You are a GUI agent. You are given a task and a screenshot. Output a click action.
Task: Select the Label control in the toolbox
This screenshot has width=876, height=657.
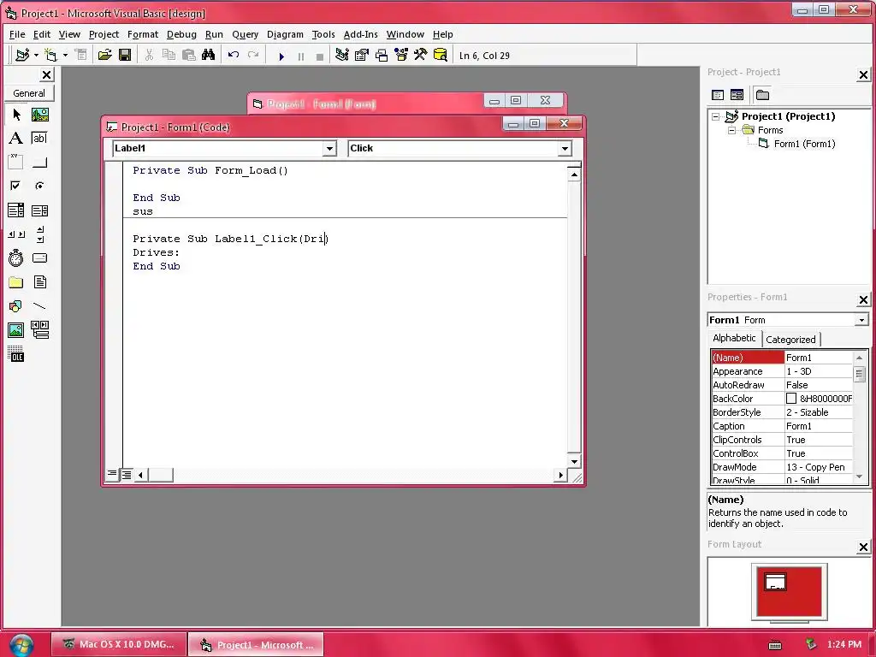(x=16, y=138)
